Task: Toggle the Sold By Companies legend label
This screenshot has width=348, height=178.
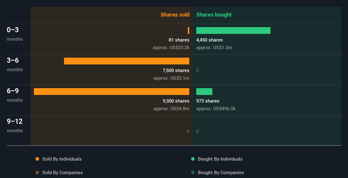Action: (63, 172)
